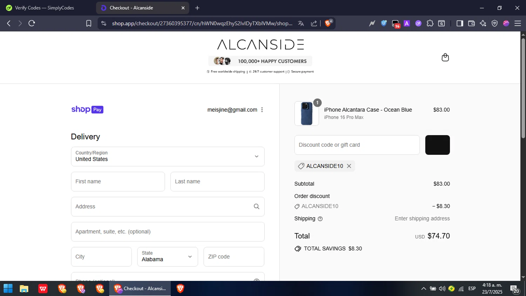Show hidden system tray icons
Screen dimensions: 526x296
point(424,289)
